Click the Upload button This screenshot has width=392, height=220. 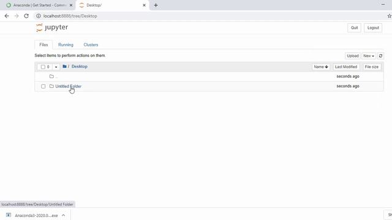tap(353, 56)
